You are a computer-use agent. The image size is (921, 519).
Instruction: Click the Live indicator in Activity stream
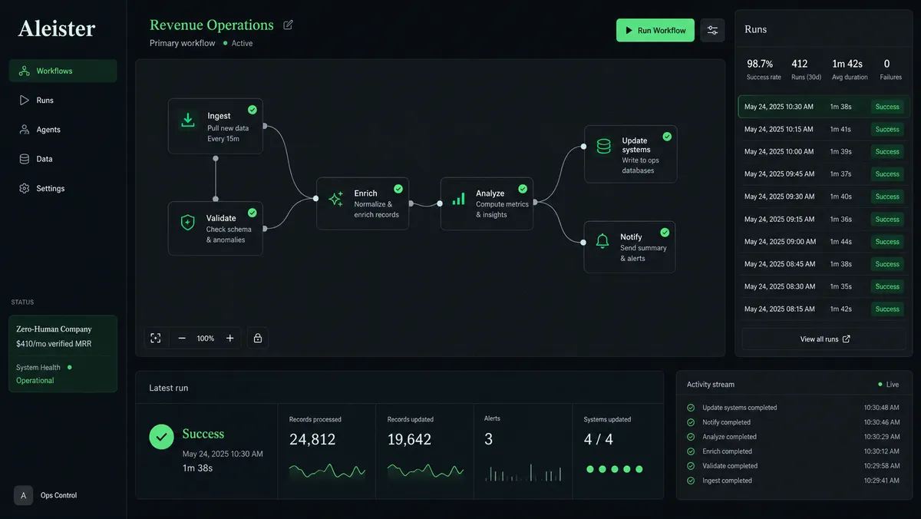(890, 384)
